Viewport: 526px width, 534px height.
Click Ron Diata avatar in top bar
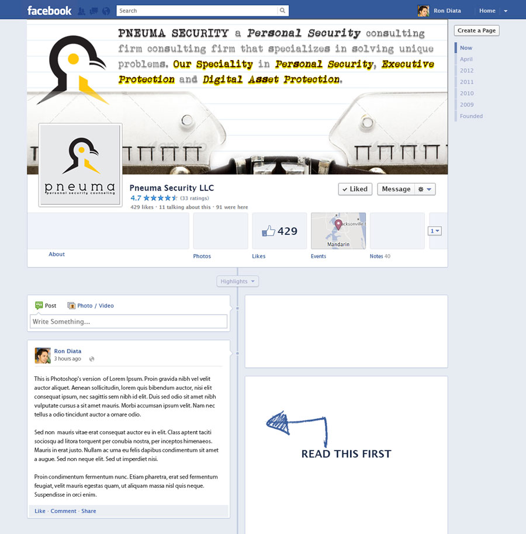(424, 11)
